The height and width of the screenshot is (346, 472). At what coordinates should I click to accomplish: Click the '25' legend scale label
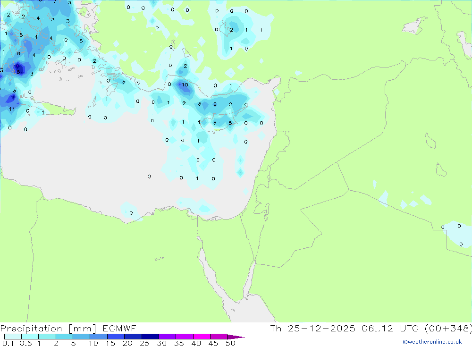tap(144, 343)
